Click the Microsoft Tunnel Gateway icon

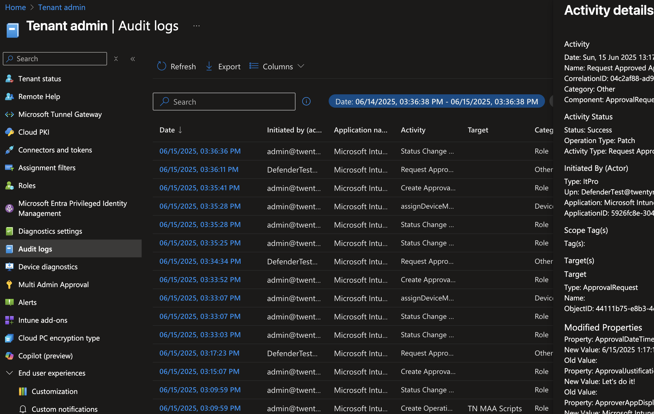(9, 114)
